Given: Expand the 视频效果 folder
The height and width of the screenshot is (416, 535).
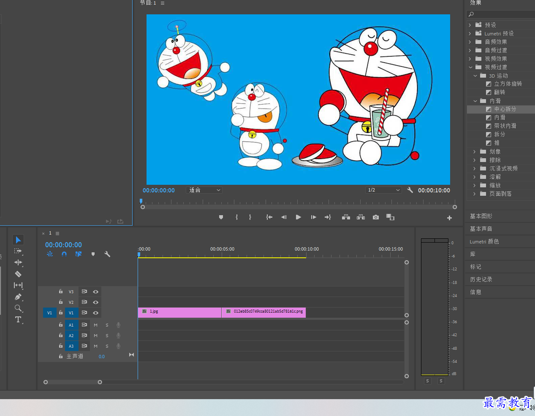Looking at the screenshot, I should tap(470, 59).
